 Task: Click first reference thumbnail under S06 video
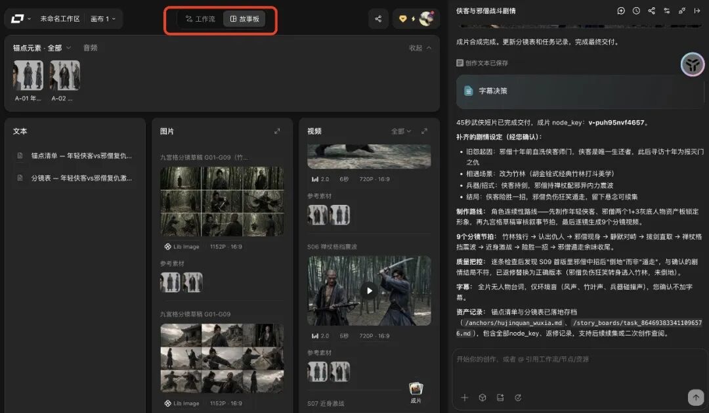click(318, 372)
